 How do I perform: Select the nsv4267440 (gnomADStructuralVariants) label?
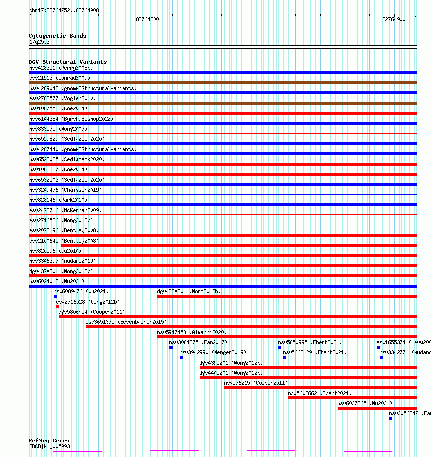(83, 149)
